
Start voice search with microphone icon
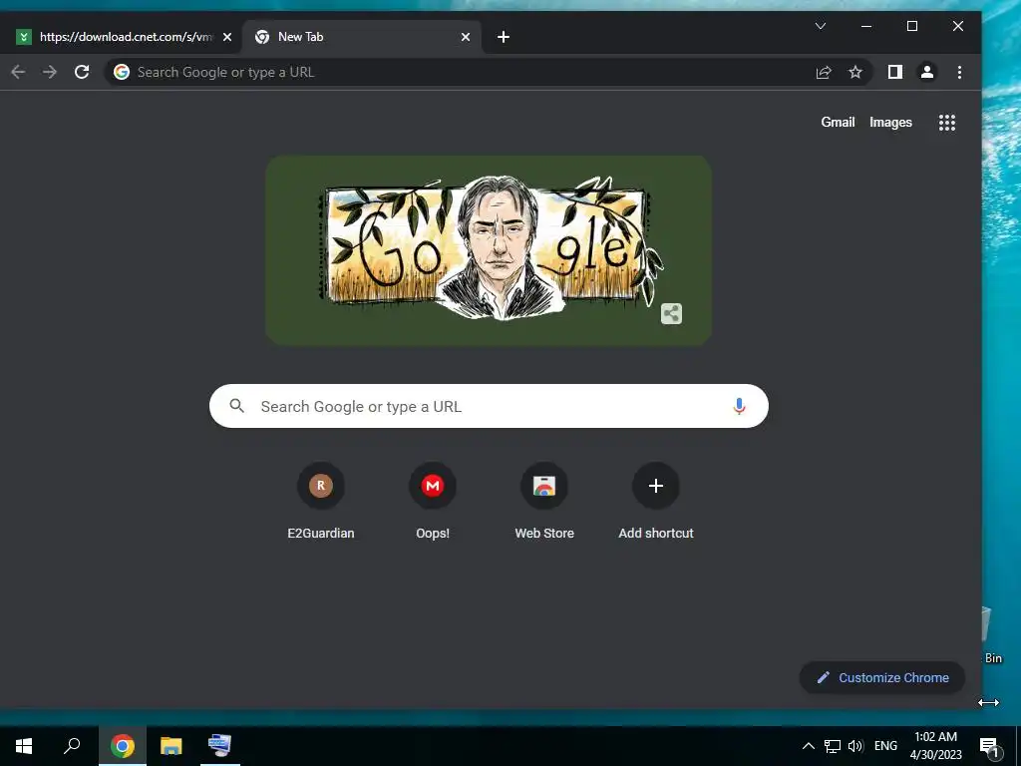click(x=739, y=407)
